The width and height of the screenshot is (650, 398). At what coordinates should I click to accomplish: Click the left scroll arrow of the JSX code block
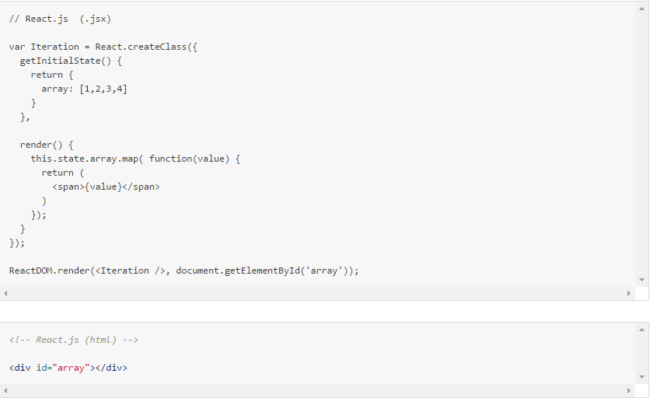click(5, 294)
